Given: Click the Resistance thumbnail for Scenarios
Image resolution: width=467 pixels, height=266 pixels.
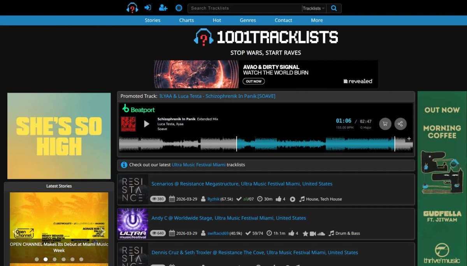Looking at the screenshot, I should pos(133,190).
